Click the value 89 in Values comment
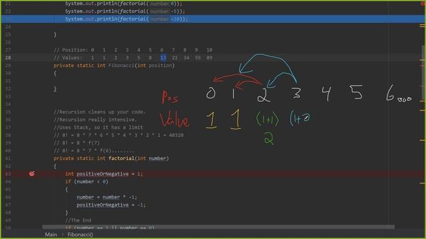This screenshot has width=426, height=239. pyautogui.click(x=209, y=58)
